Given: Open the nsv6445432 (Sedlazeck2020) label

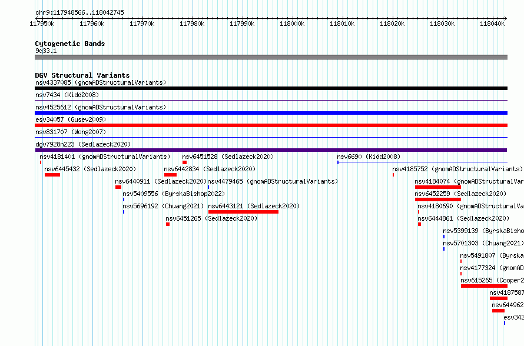Looking at the screenshot, I should [x=90, y=169].
